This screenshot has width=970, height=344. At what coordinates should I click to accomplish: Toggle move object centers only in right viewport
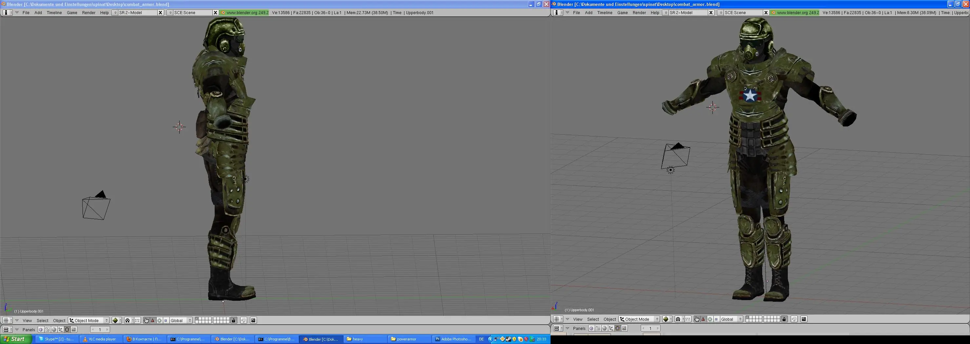688,319
